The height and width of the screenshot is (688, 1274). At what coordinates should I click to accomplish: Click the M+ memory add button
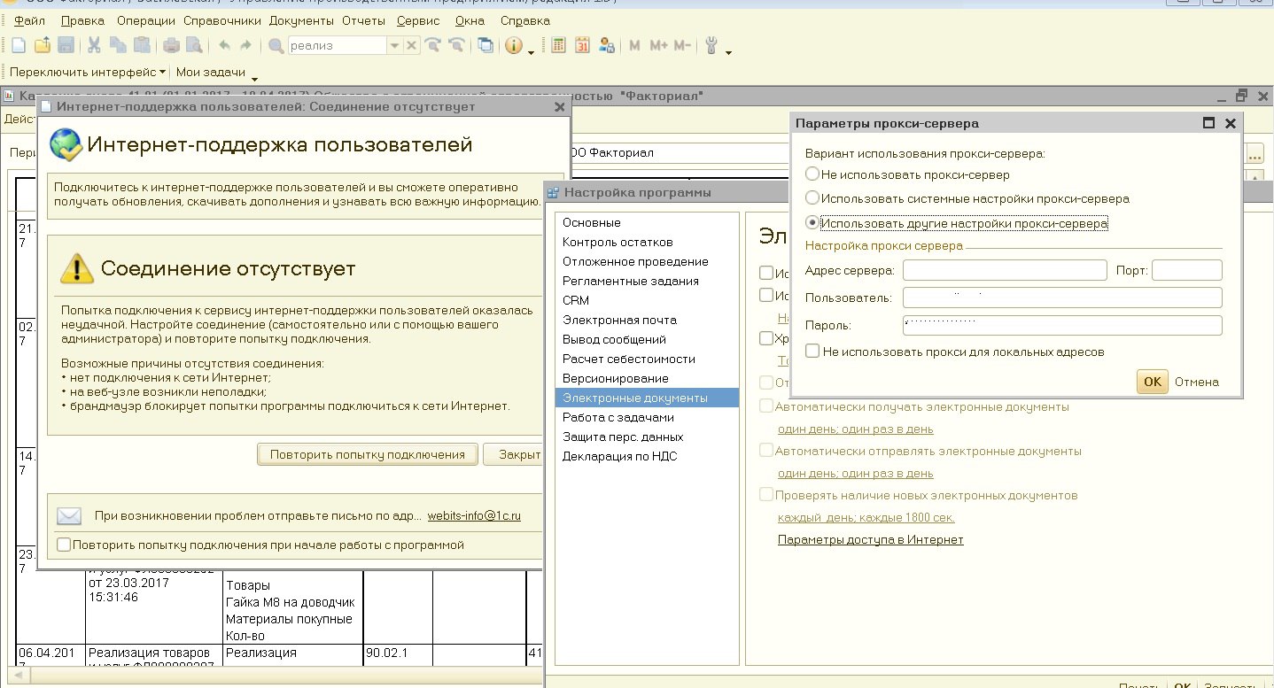[x=658, y=46]
